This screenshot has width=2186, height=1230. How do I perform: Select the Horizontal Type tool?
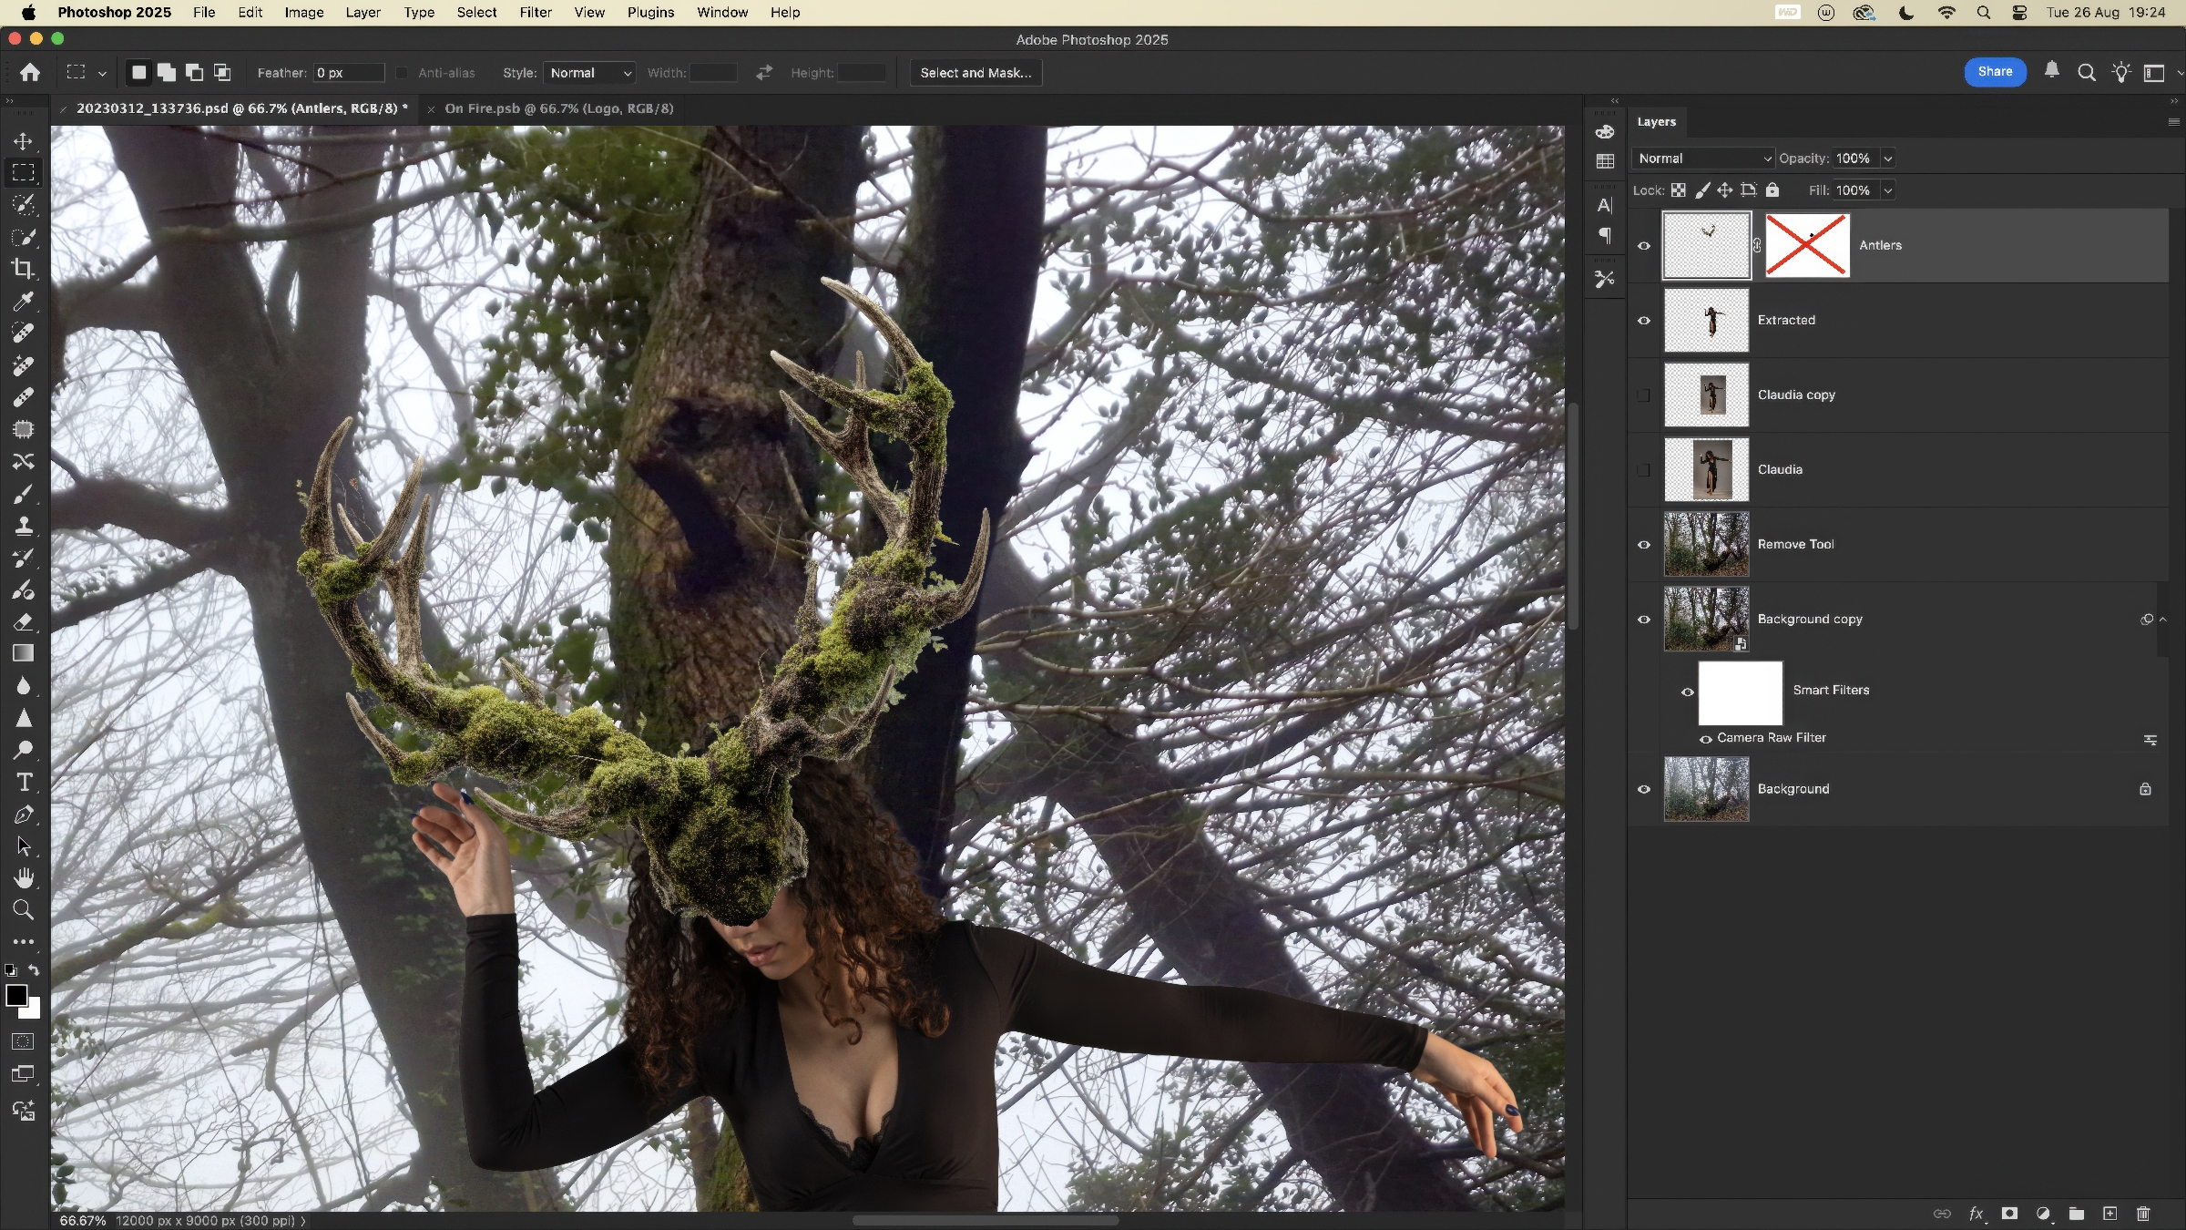point(24,783)
